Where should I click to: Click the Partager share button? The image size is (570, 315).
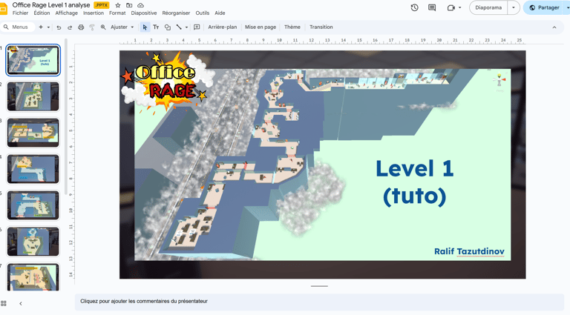pyautogui.click(x=545, y=7)
